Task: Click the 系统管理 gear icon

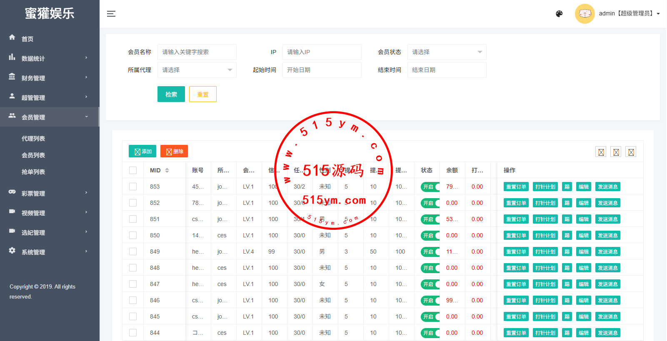Action: 12,251
